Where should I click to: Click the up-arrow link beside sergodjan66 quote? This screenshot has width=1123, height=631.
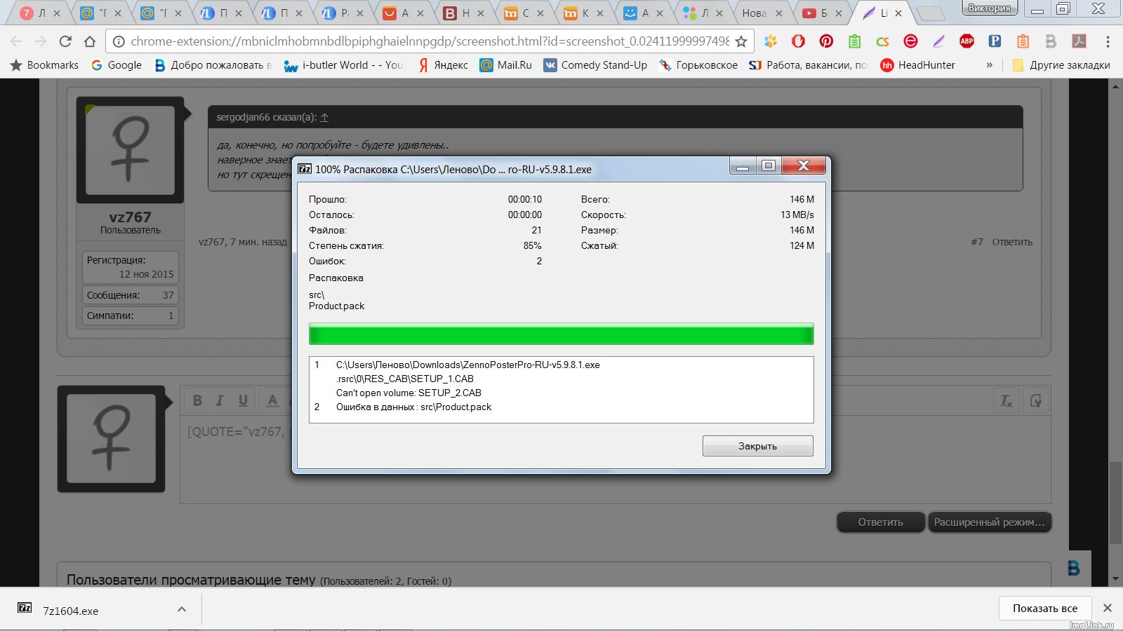coord(324,117)
